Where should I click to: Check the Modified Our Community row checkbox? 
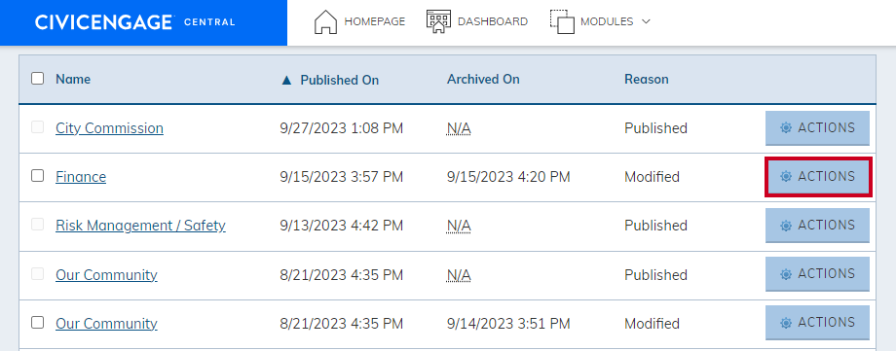click(x=37, y=323)
